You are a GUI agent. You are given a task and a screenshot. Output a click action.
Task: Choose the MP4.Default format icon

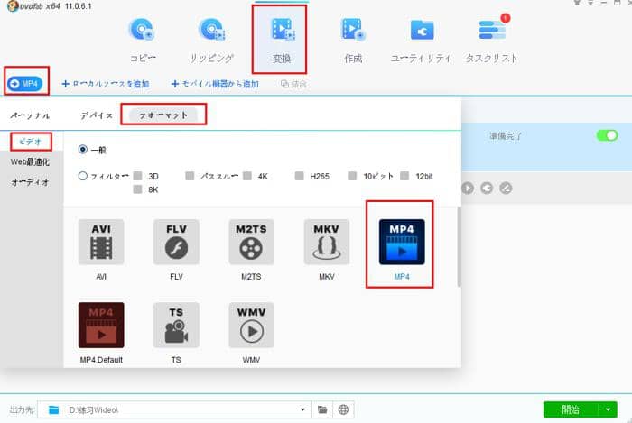pyautogui.click(x=101, y=326)
